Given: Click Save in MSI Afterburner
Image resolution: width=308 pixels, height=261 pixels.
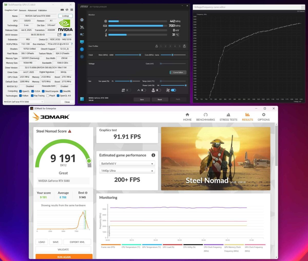Looking at the screenshot, I should click(142, 99).
